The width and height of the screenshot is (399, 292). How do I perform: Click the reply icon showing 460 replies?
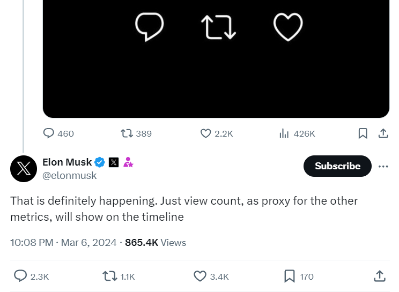pos(48,133)
